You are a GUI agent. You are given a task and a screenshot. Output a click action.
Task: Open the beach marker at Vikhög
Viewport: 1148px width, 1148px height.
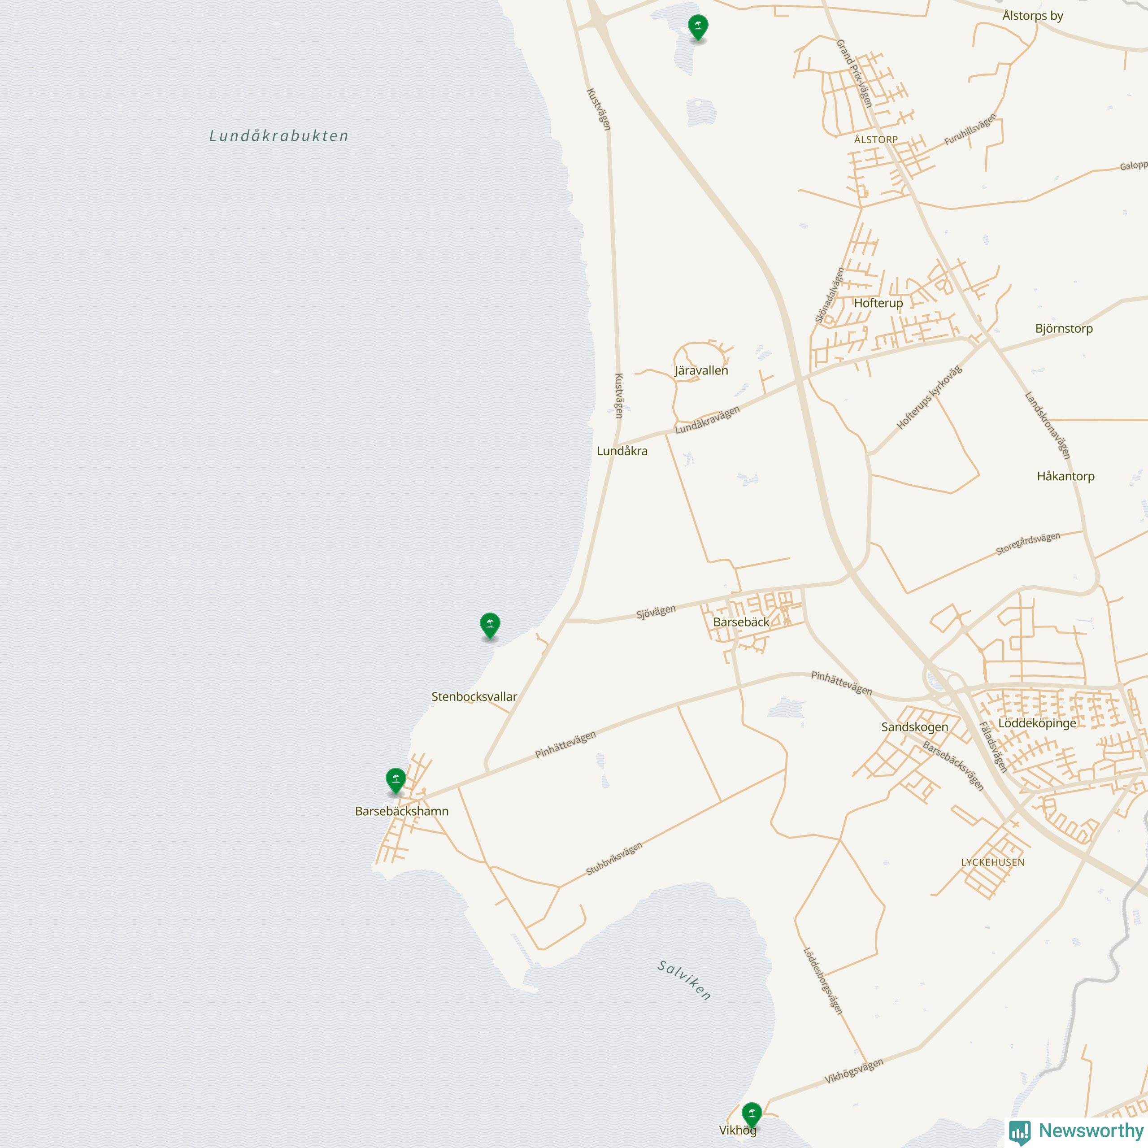click(x=752, y=1115)
